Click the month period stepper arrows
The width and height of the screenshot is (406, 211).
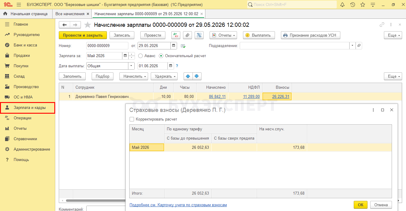coord(132,56)
